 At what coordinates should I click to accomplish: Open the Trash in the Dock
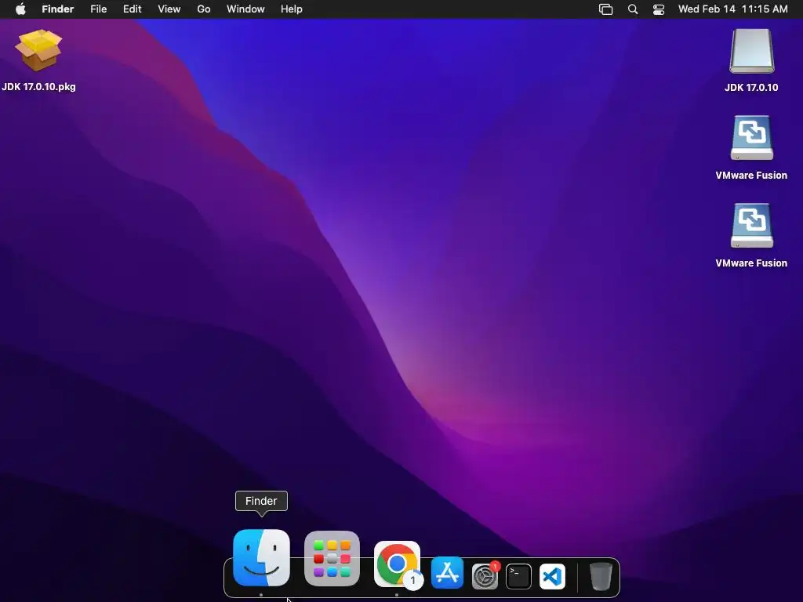click(x=601, y=576)
